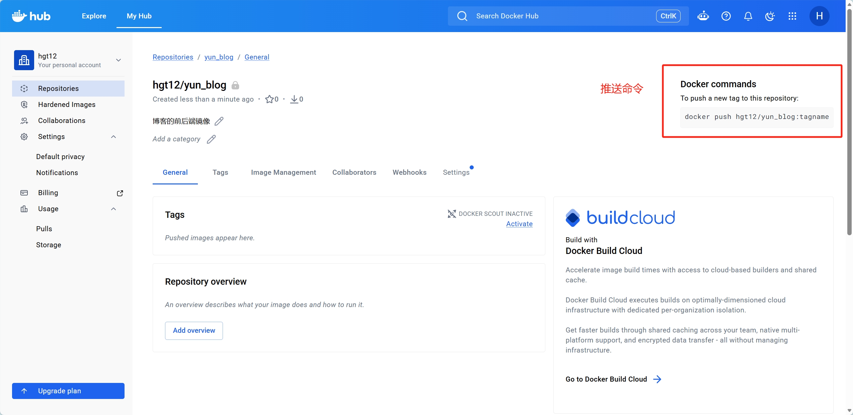Click the Upgrade plan up-arrow icon
The height and width of the screenshot is (415, 853).
24,391
